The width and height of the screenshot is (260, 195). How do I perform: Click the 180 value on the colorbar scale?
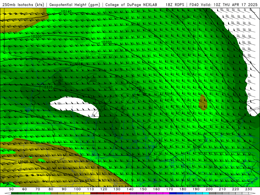point(183,189)
